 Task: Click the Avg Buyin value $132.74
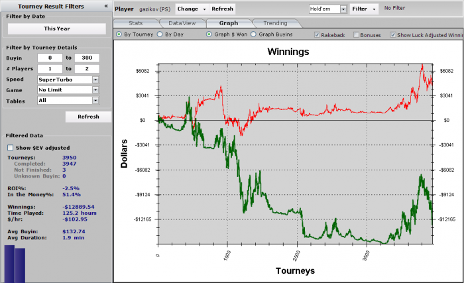(74, 231)
